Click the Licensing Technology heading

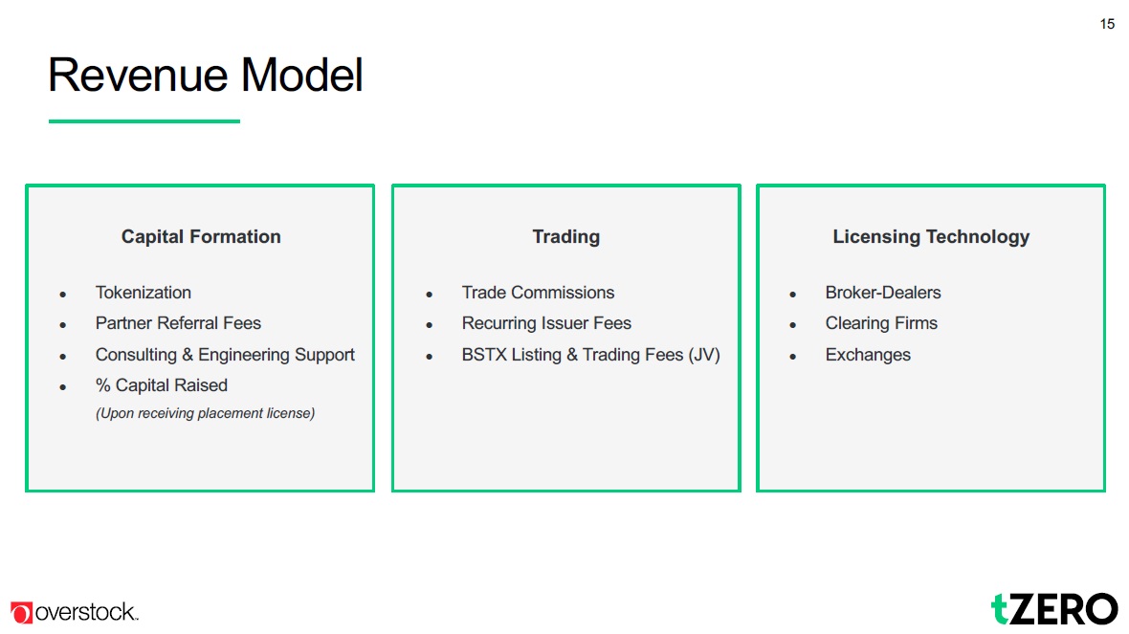[x=931, y=237]
